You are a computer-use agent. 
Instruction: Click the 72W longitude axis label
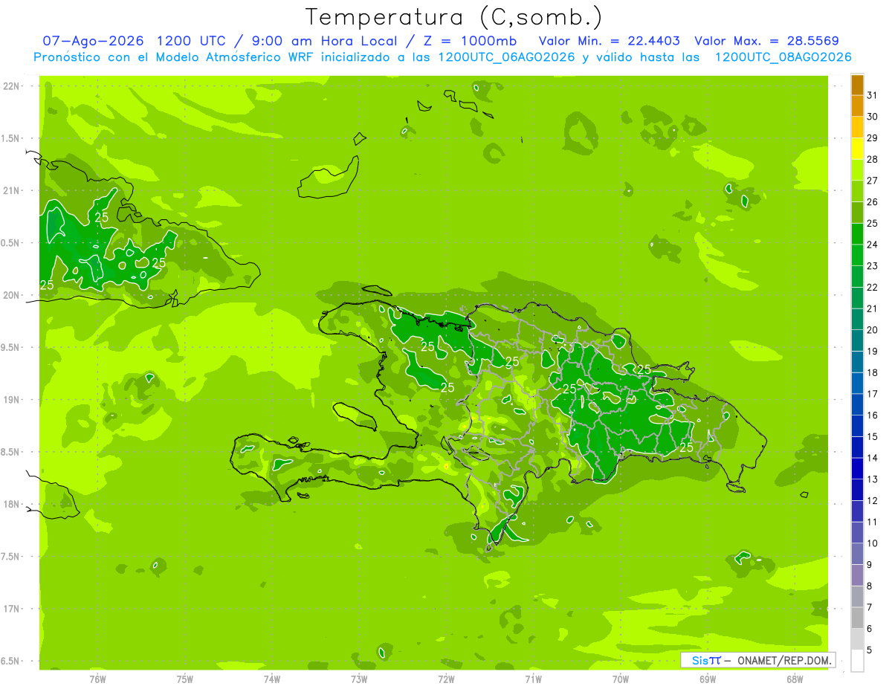click(446, 679)
